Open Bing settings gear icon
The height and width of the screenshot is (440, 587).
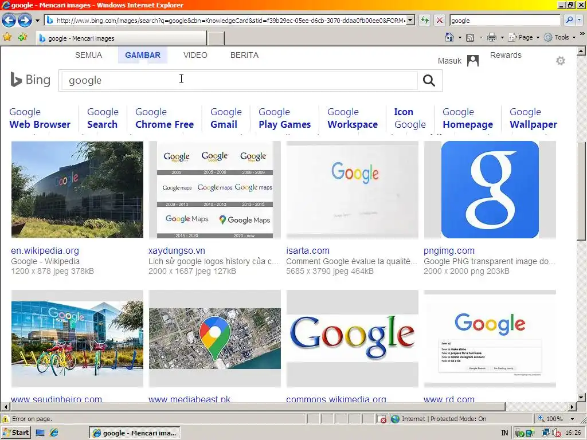[x=561, y=61]
